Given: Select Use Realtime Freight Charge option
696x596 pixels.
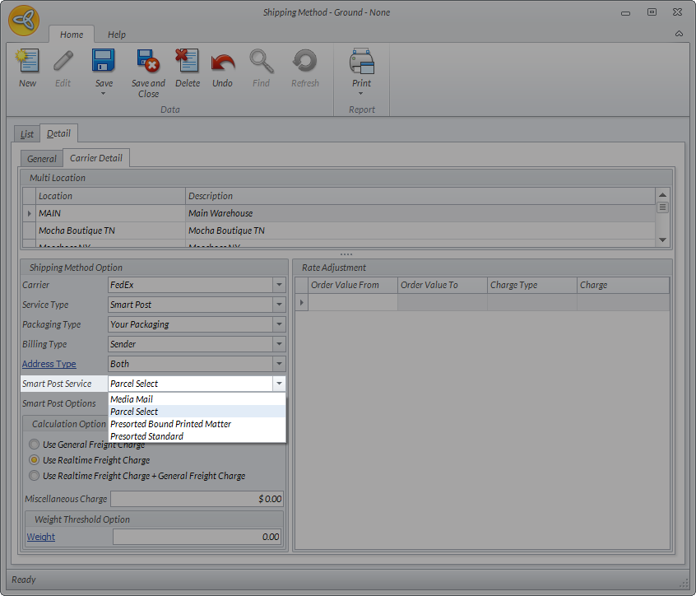Looking at the screenshot, I should click(x=34, y=460).
